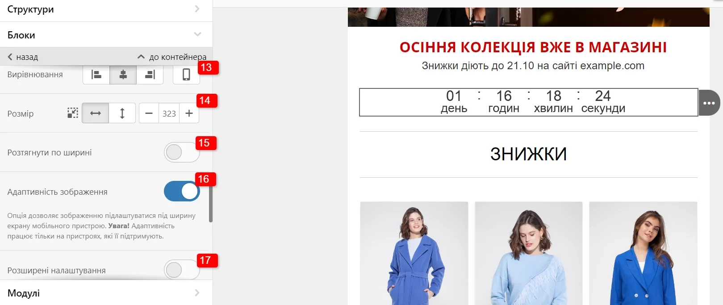The height and width of the screenshot is (305, 723).
Task: Increase size with plus button
Action: [x=189, y=113]
